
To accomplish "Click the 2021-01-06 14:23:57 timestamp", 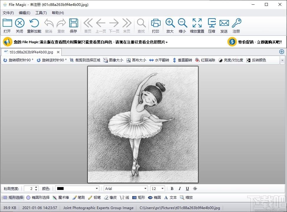I will pyautogui.click(x=40, y=208).
